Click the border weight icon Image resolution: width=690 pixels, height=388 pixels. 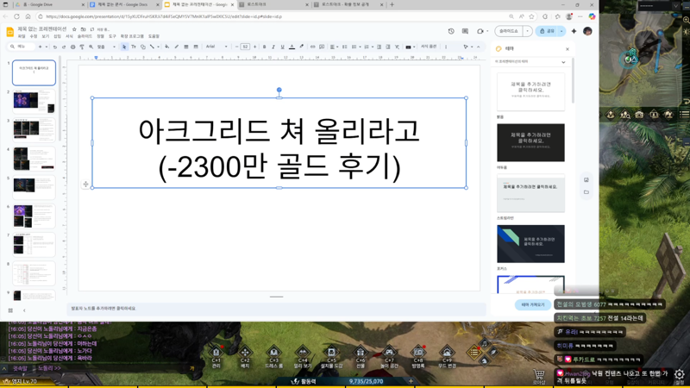[186, 47]
